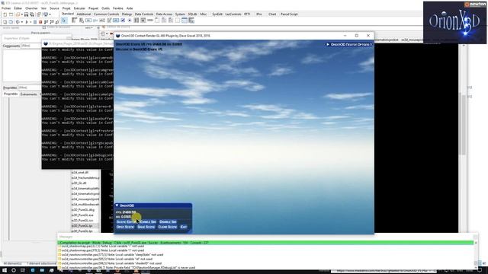488x274 pixels.
Task: Switch to the Data Access palette tab
Action: [x=164, y=14]
